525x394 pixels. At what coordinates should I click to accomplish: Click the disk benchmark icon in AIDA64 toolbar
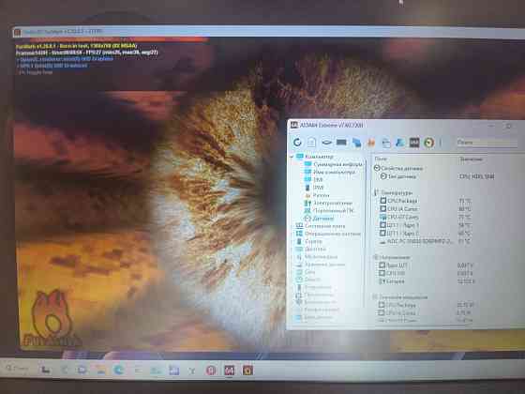pos(326,143)
